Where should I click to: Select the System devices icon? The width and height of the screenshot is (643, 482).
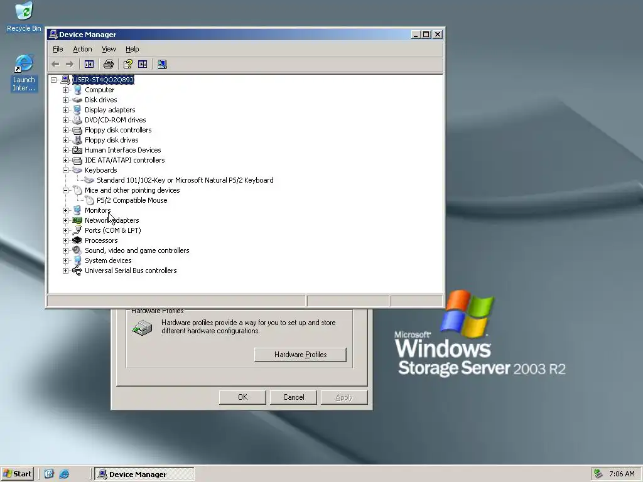(77, 260)
